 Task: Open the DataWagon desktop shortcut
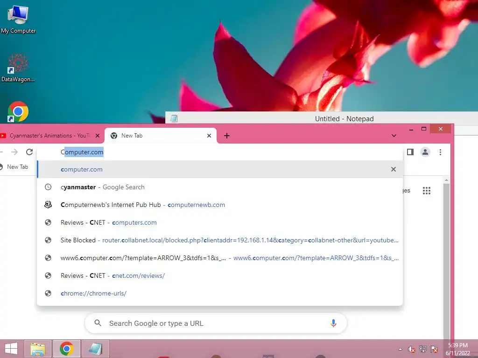pos(18,68)
